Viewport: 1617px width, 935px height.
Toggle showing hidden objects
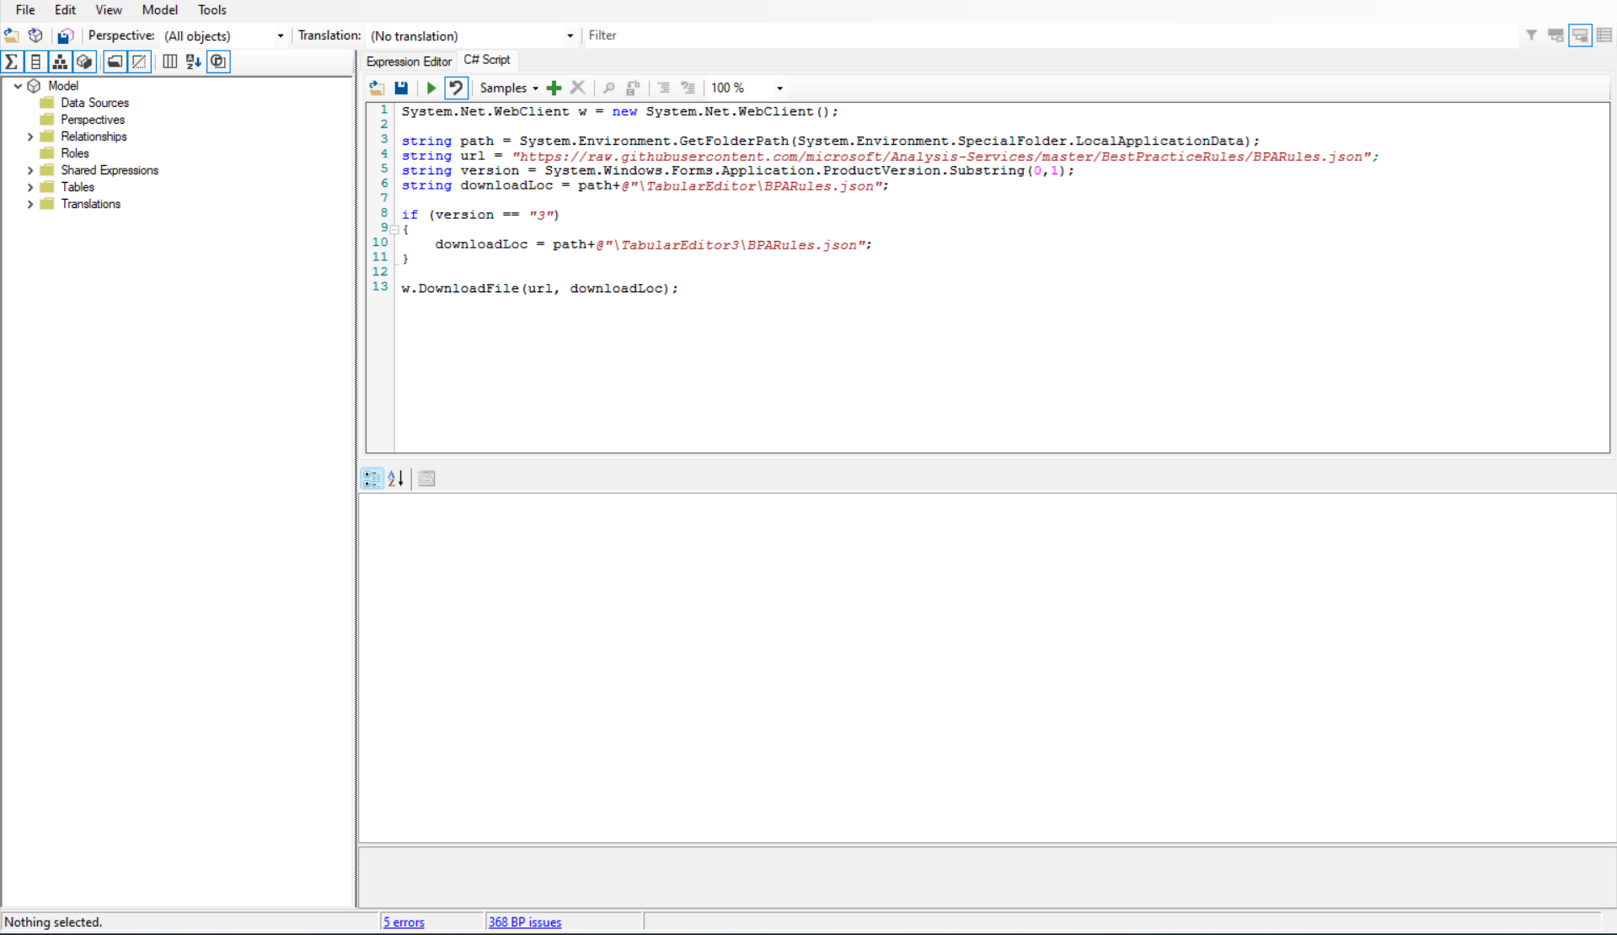139,61
